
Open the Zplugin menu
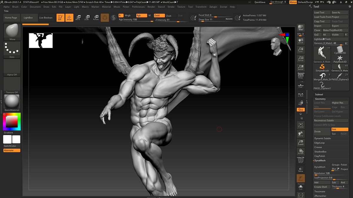213,7
